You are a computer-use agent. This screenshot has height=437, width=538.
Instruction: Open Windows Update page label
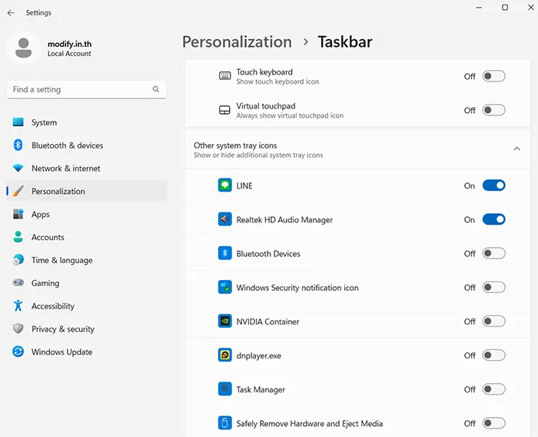(x=61, y=352)
